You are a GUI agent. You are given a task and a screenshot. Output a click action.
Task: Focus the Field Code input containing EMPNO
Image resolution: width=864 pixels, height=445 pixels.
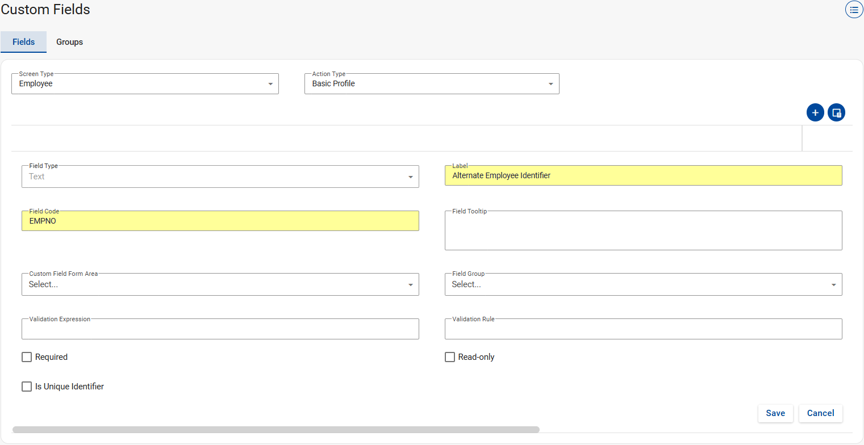pos(220,221)
